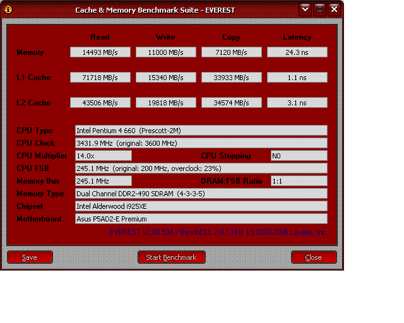Click the Memory Type field Dual Channel DDR2-490
The height and width of the screenshot is (323, 404).
(x=201, y=194)
